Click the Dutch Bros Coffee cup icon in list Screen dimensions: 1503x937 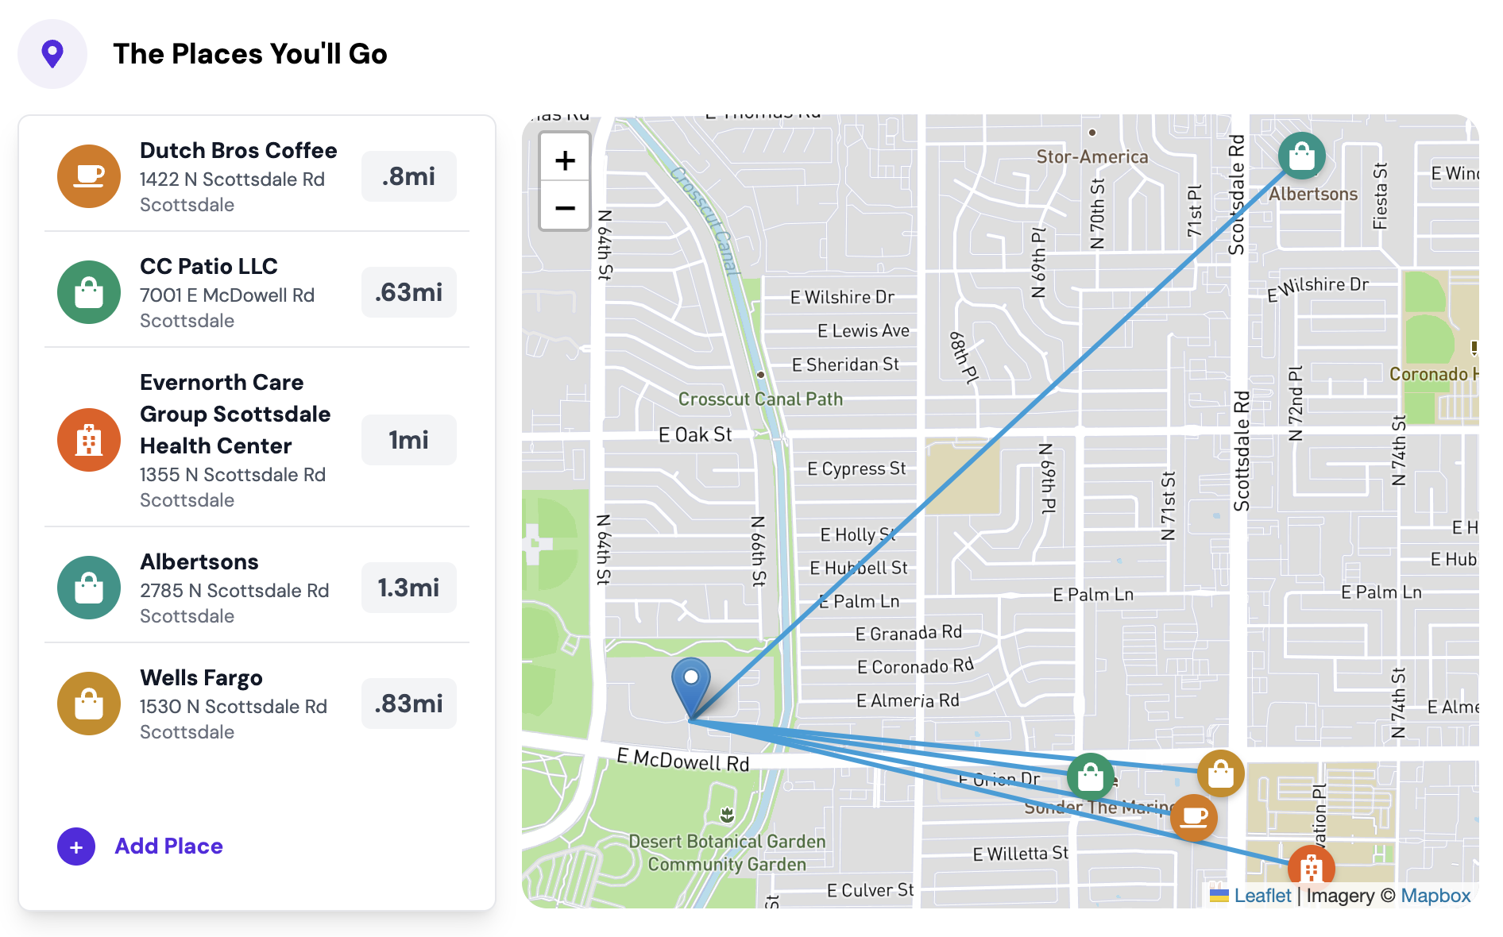click(x=89, y=176)
